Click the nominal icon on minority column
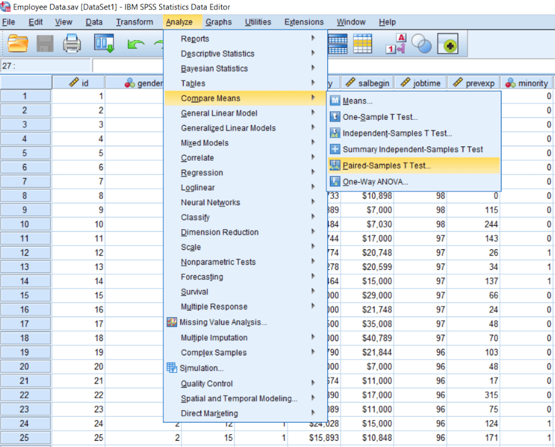The height and width of the screenshot is (447, 555). 510,83
